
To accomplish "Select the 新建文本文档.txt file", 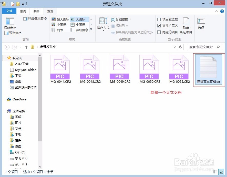I will pos(209,67).
